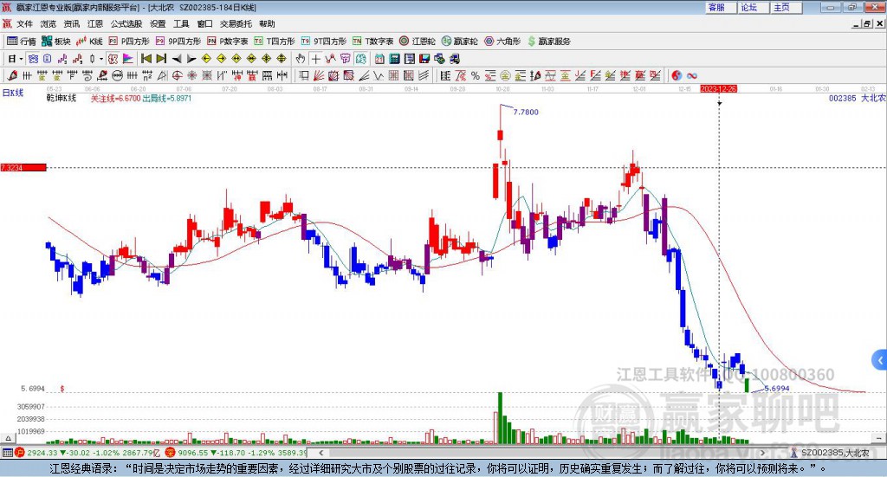887x477 pixels.
Task: Click the infinity loop icon
Action: click(692, 75)
